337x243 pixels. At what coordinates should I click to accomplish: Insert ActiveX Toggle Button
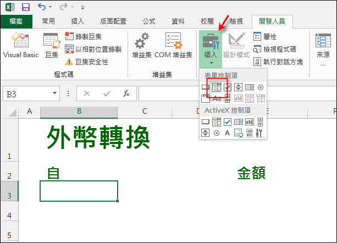coord(250,133)
